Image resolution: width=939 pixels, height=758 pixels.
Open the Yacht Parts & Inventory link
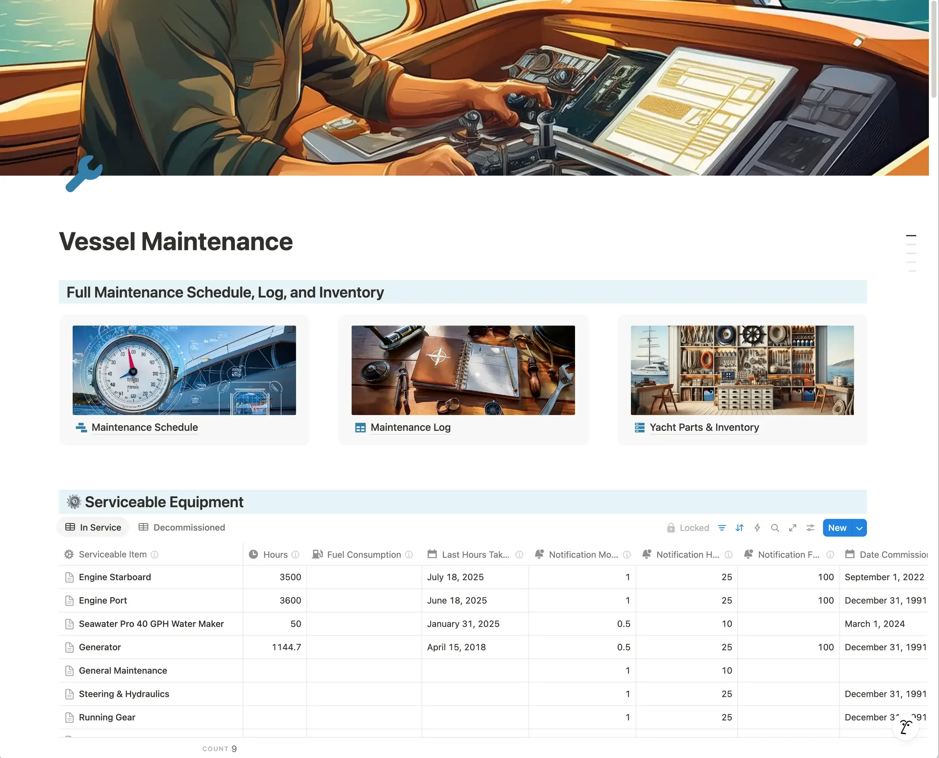[703, 428]
